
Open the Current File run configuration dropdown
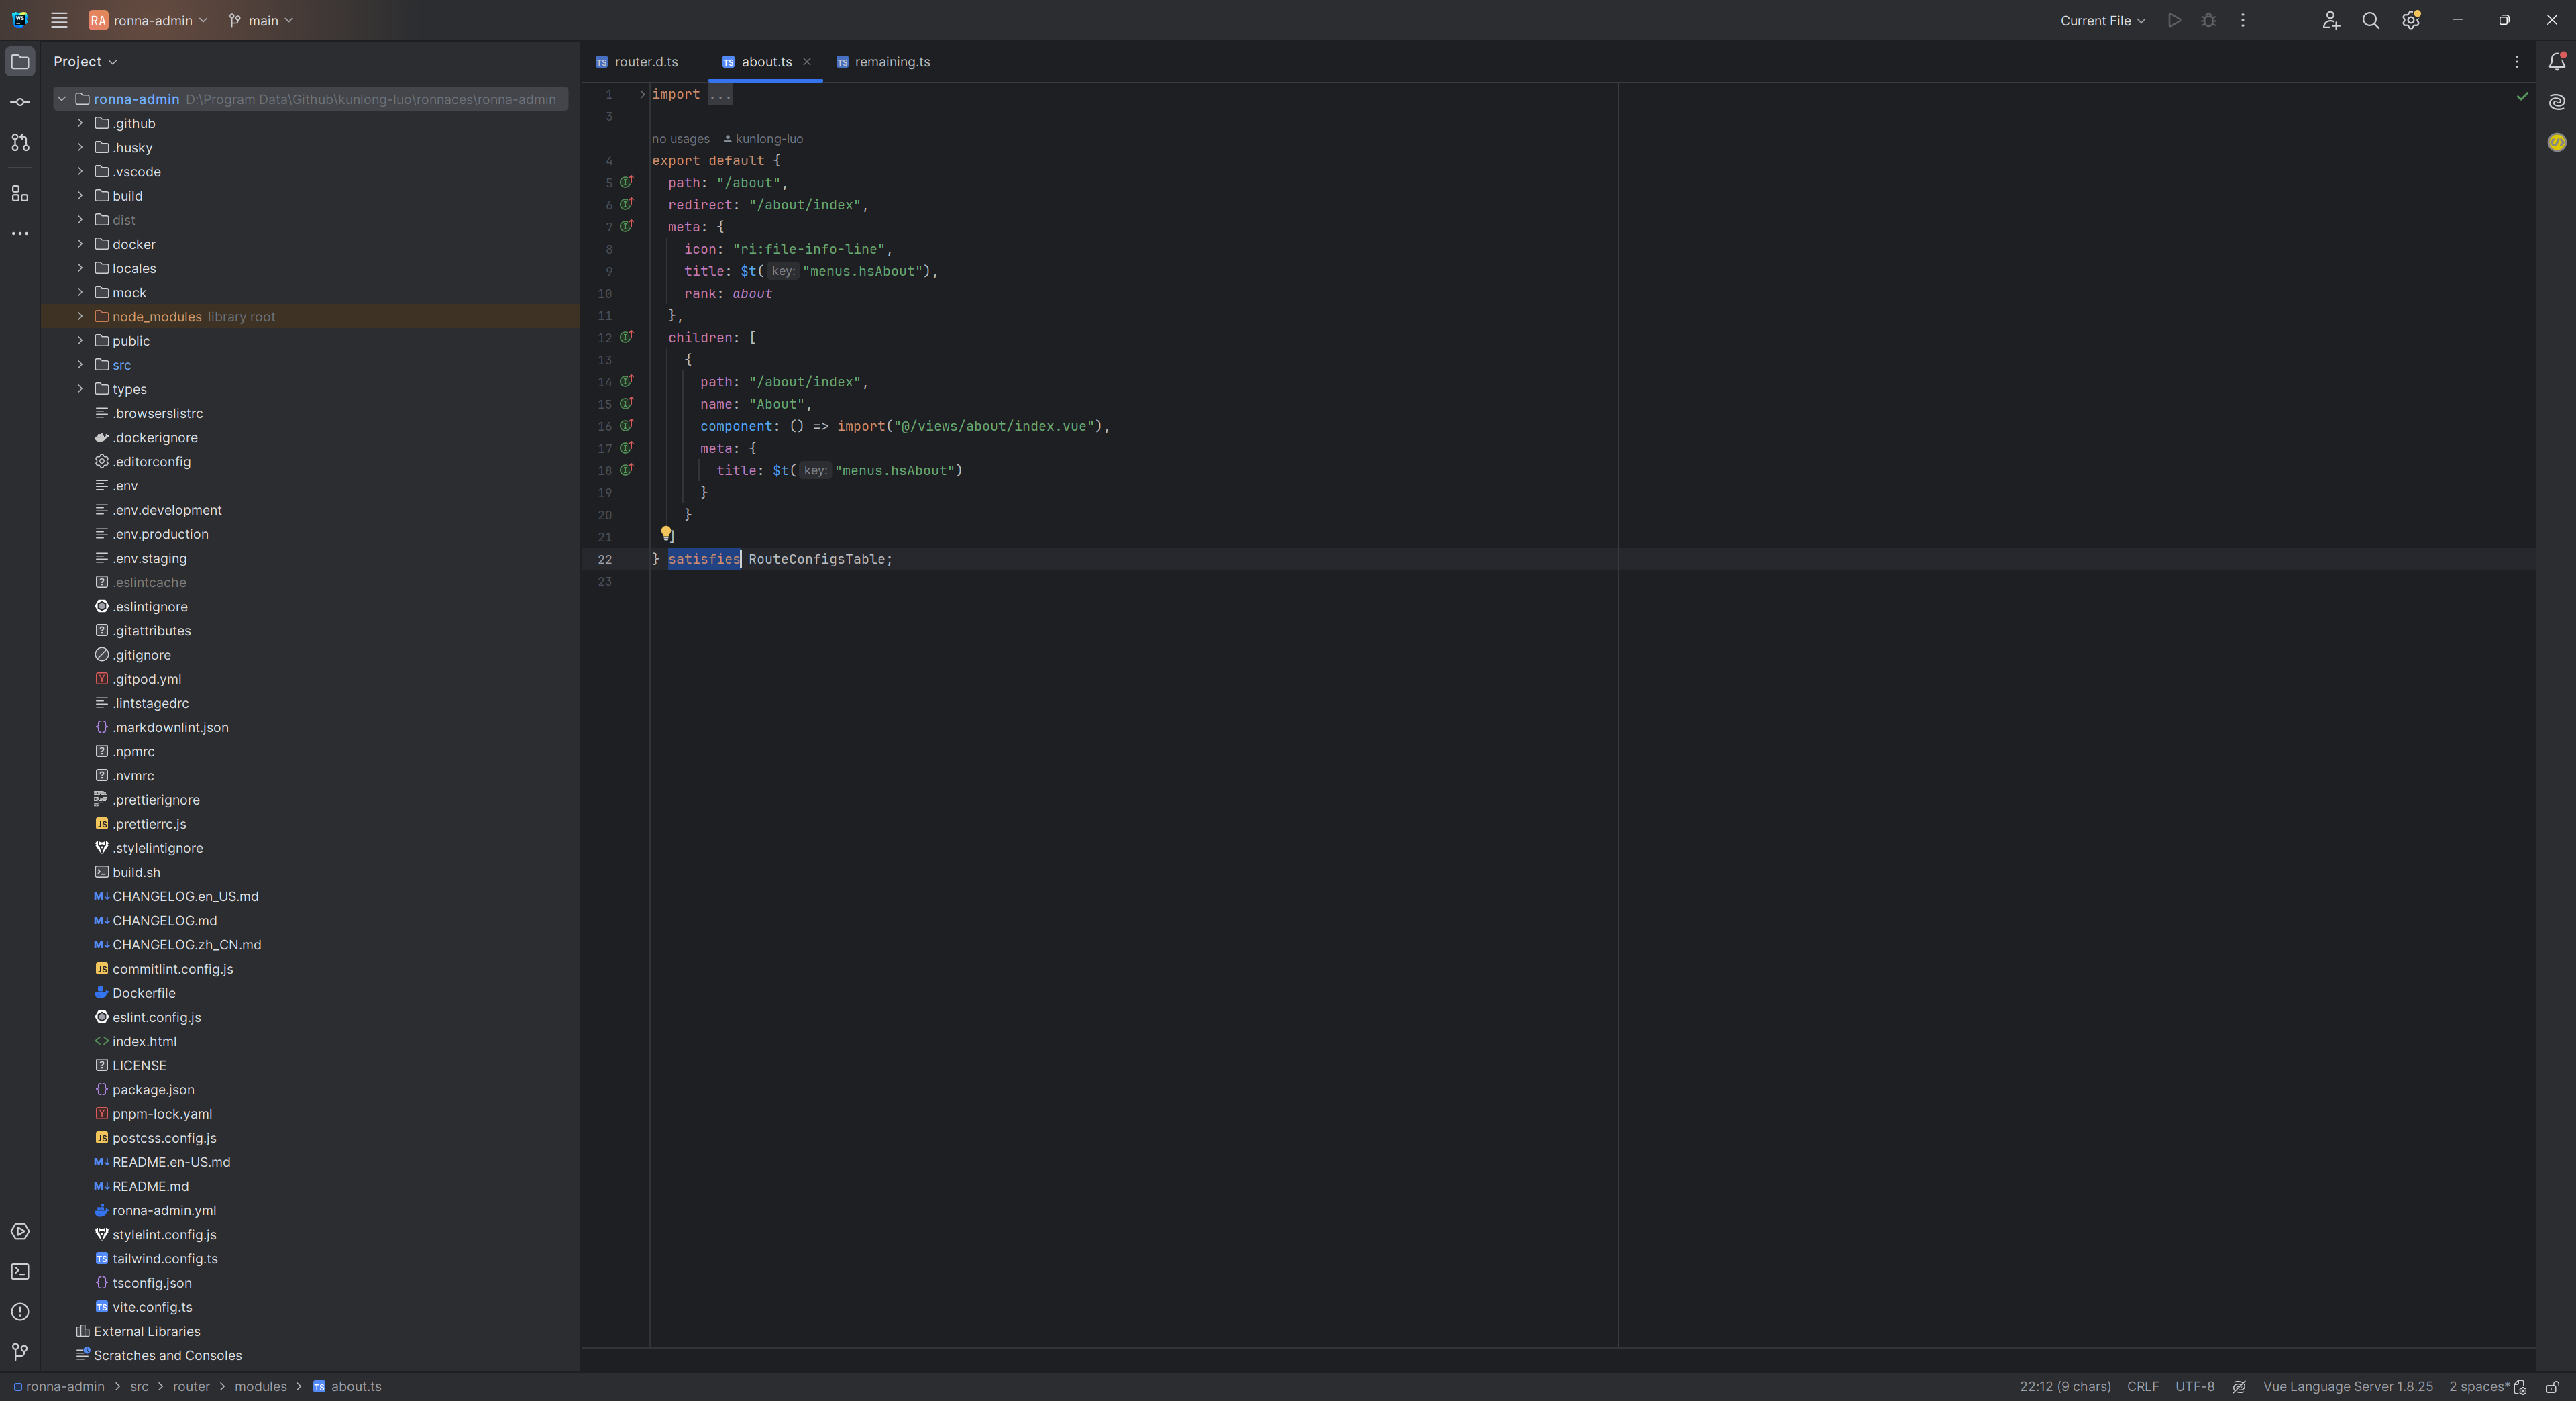click(x=2103, y=20)
